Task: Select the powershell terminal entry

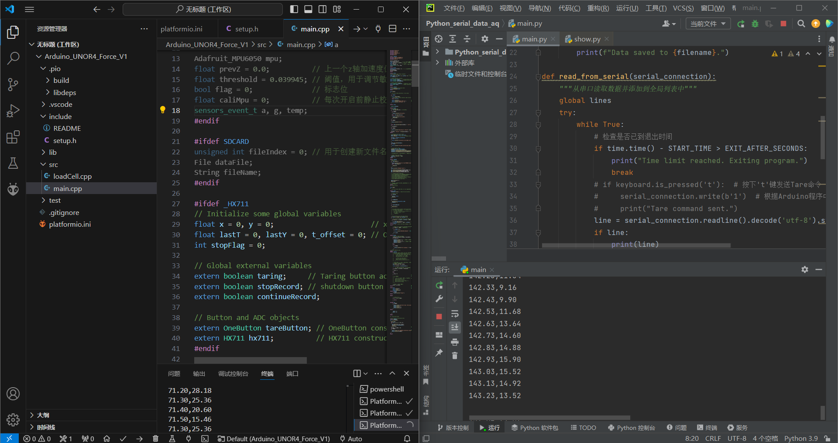Action: 386,389
